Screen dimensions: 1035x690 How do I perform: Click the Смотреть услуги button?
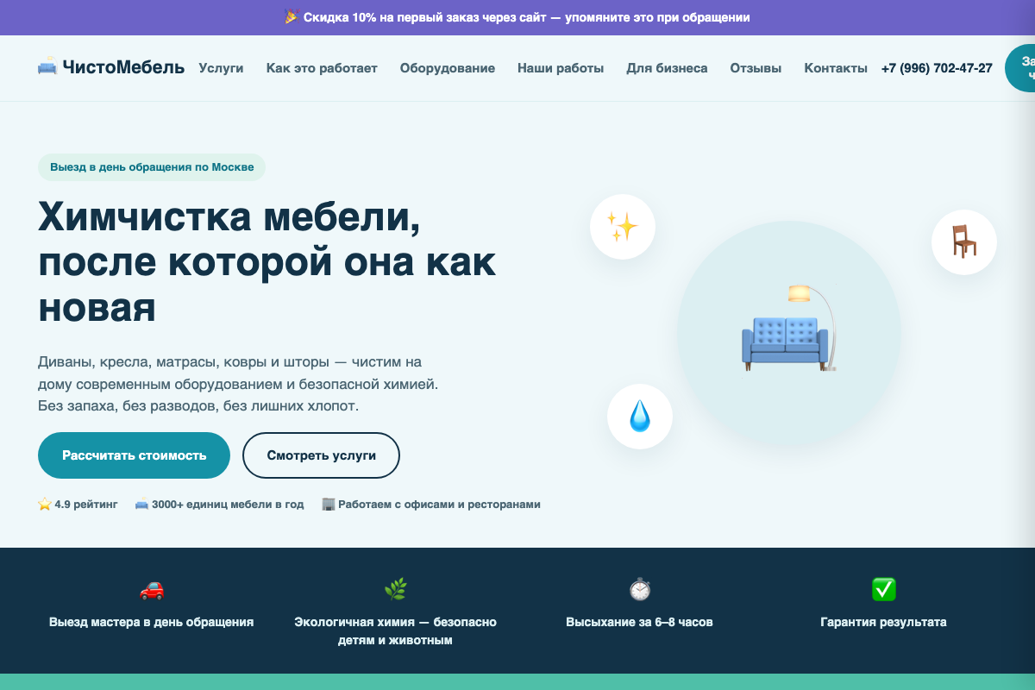pos(321,455)
